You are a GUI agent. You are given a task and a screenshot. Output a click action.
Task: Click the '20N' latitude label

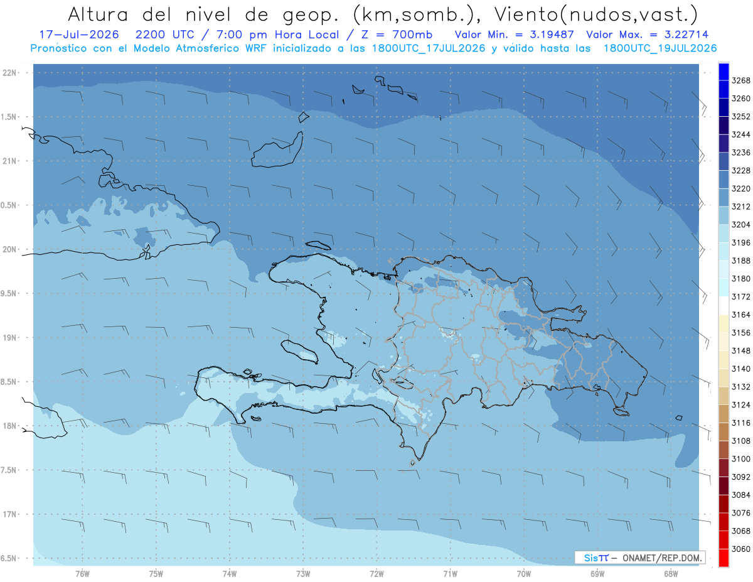pos(11,249)
